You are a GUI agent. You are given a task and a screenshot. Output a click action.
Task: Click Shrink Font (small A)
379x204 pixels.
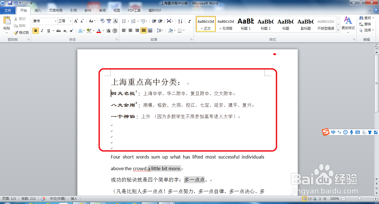(82, 21)
